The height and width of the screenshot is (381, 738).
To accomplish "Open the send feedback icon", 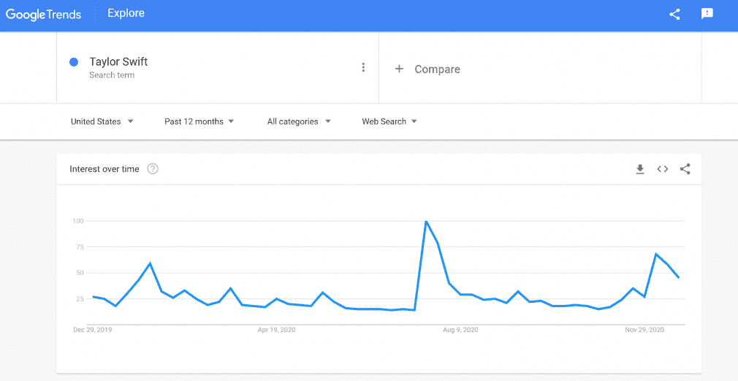I will [707, 14].
